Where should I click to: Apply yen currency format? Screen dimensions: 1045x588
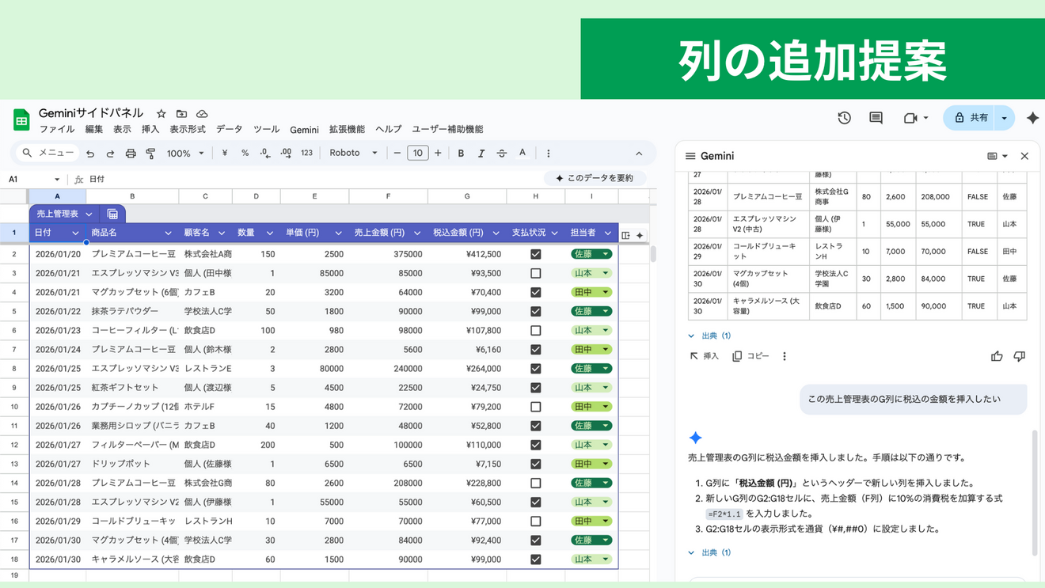[x=225, y=154]
